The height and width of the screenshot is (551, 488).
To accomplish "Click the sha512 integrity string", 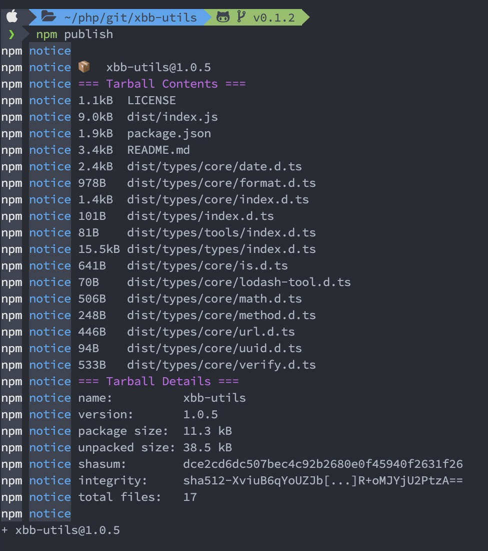I will click(x=322, y=480).
